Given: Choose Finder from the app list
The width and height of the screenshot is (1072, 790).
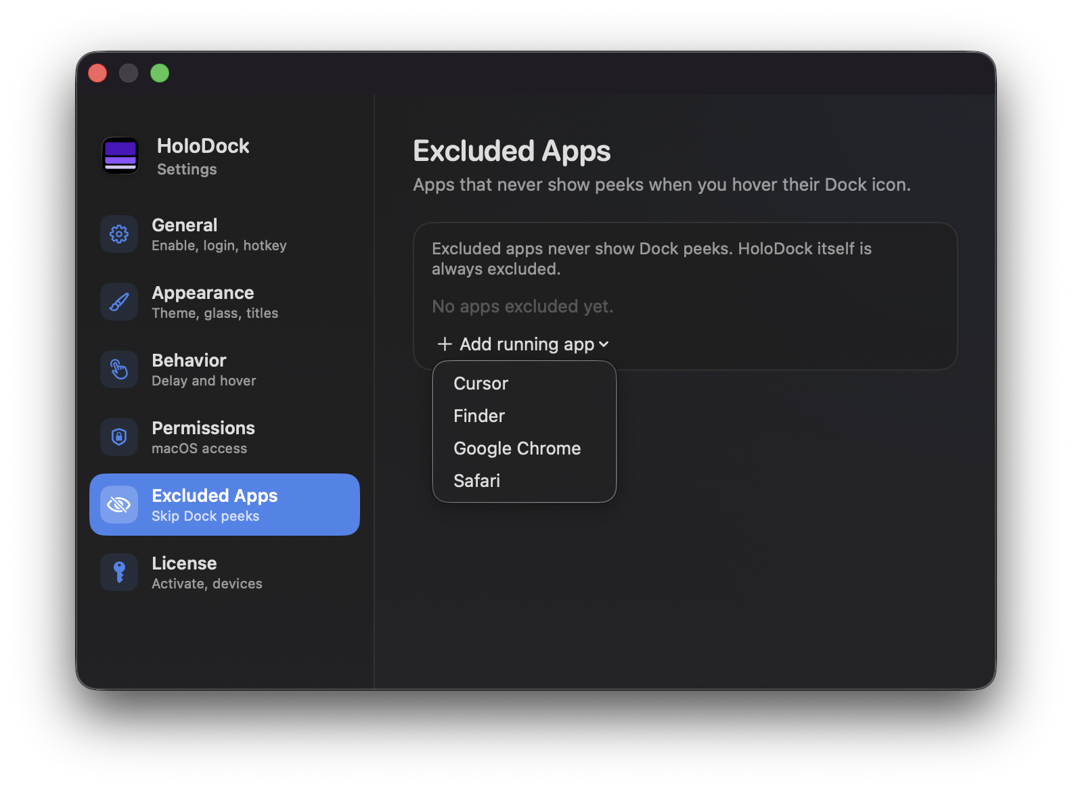Looking at the screenshot, I should 524,416.
